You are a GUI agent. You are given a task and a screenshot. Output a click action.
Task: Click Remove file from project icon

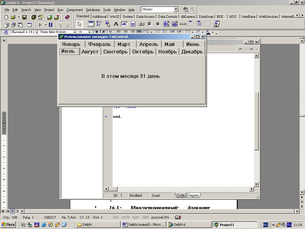(x=57, y=17)
